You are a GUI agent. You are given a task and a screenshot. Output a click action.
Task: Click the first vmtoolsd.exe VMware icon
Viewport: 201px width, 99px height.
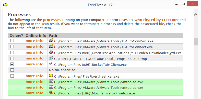tap(51, 81)
